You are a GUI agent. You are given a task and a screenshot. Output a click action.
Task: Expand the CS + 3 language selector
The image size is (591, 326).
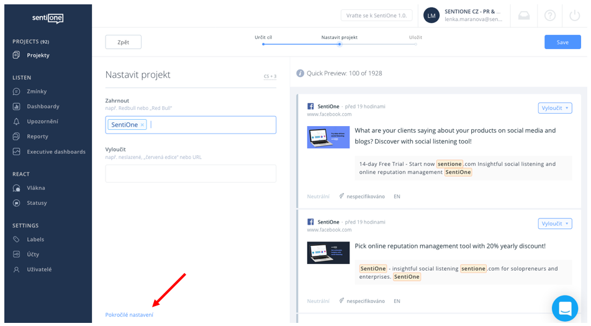(x=269, y=76)
